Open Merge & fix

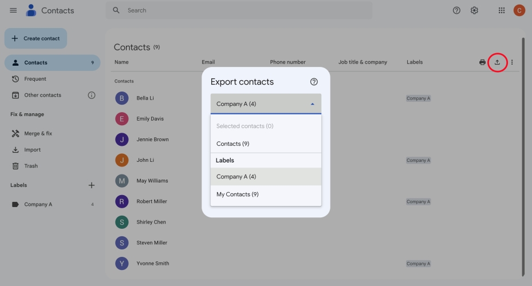pyautogui.click(x=52, y=133)
